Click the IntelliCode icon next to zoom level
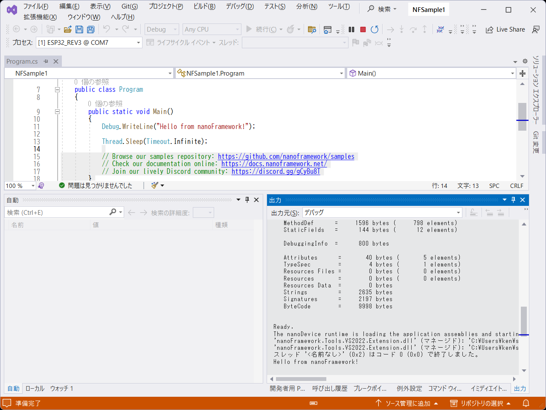 (x=41, y=186)
